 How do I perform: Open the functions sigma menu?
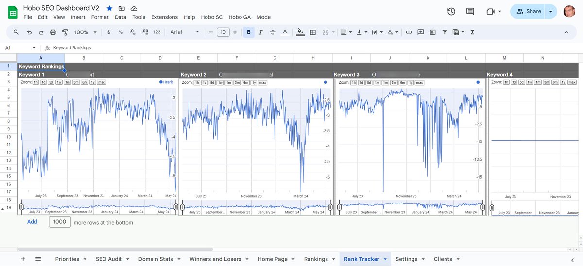click(472, 32)
